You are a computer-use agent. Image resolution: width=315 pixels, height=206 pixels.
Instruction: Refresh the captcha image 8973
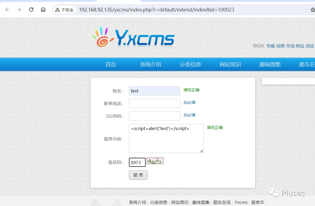click(155, 161)
